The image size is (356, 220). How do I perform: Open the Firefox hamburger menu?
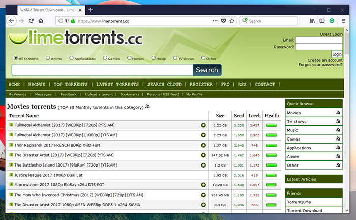[344, 21]
